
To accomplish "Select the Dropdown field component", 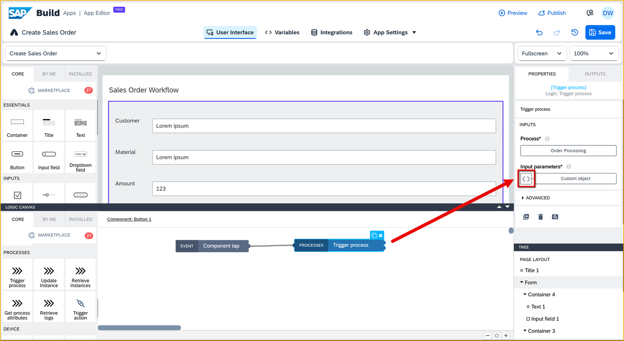I will pos(81,158).
